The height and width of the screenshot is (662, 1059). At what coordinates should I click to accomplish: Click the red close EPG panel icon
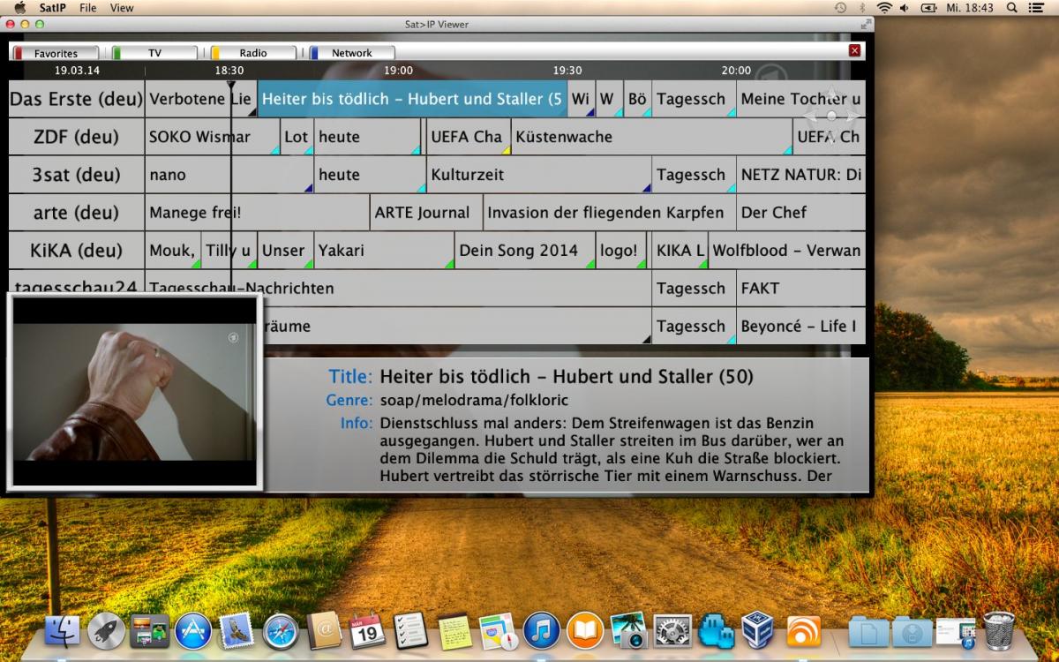[854, 51]
